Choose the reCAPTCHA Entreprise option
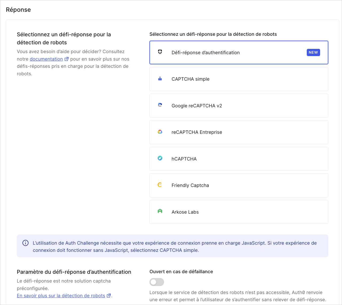 point(239,132)
